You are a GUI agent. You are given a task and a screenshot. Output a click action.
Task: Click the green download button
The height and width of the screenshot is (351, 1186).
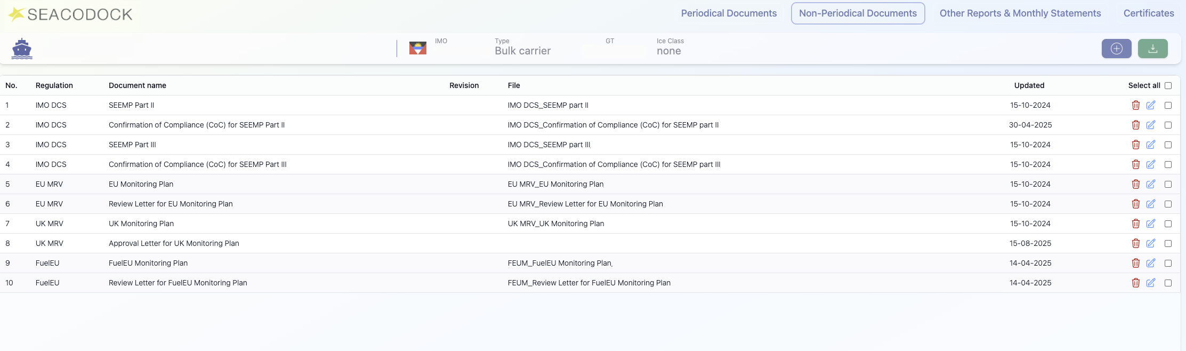[x=1152, y=49]
